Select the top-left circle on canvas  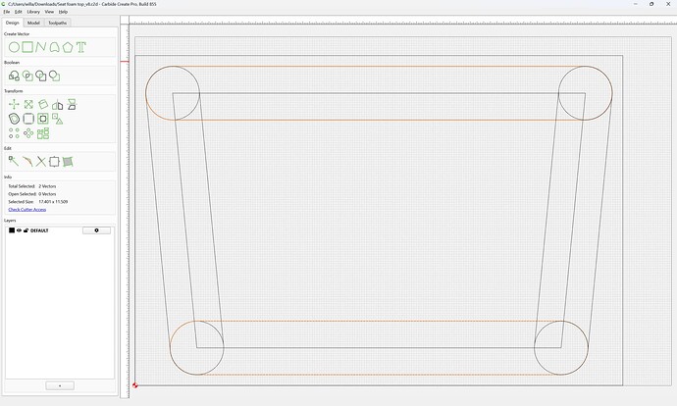coord(173,93)
